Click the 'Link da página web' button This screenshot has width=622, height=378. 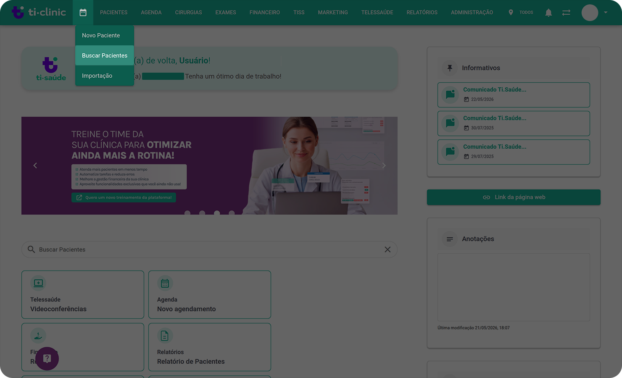point(514,197)
